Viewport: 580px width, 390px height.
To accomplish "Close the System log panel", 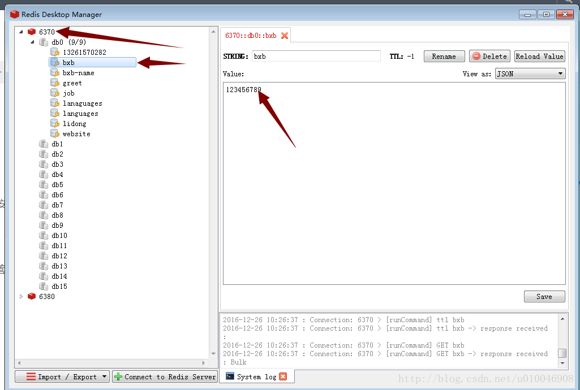I will [x=283, y=376].
